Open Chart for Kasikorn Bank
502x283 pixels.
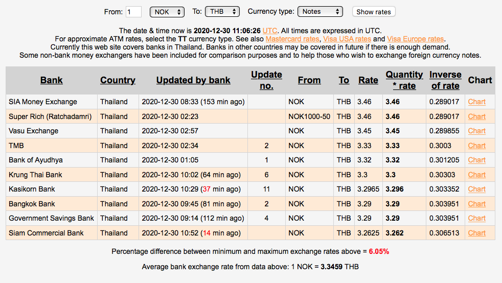click(x=476, y=189)
